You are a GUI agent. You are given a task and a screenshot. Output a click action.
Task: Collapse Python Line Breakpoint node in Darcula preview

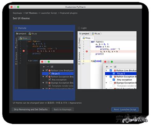[x=43, y=70]
